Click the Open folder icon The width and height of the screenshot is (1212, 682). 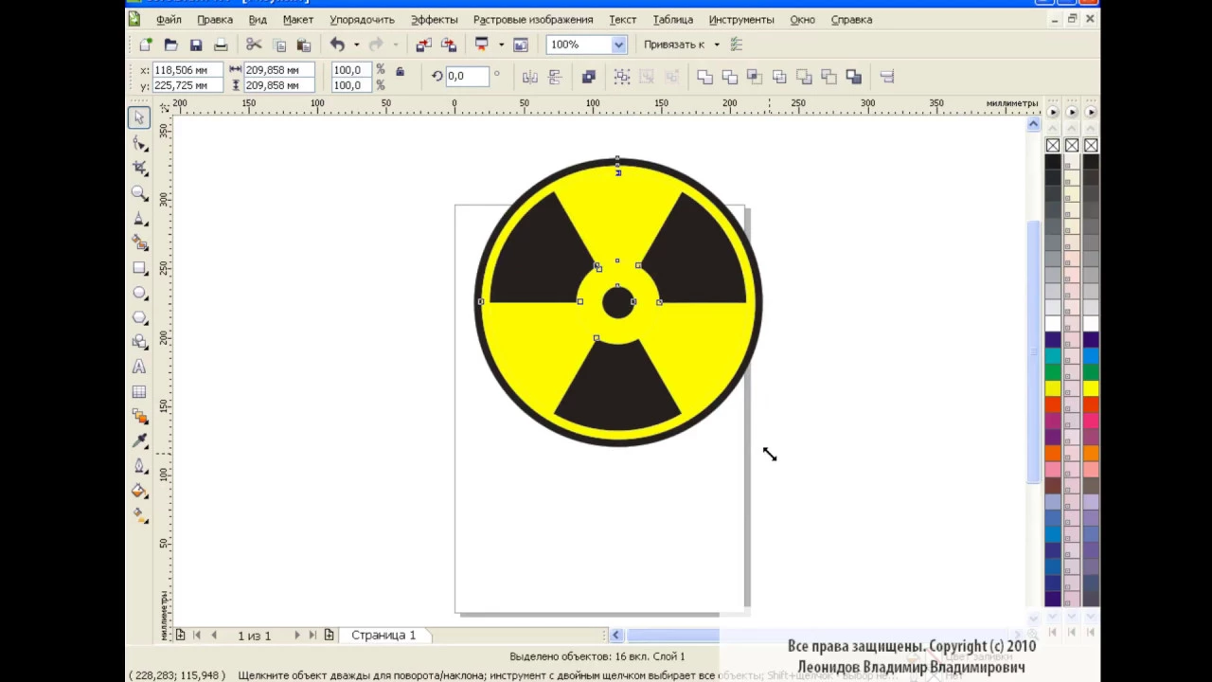(x=170, y=45)
